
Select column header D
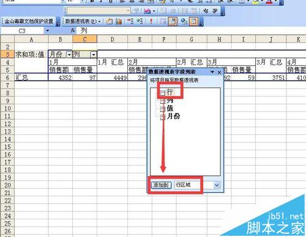tap(112, 39)
